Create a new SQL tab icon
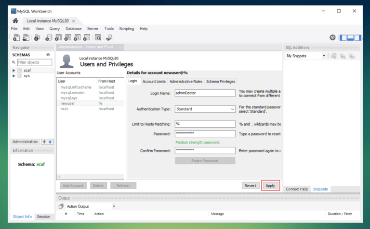Image resolution: width=370 pixels, height=229 pixels. 16,37
